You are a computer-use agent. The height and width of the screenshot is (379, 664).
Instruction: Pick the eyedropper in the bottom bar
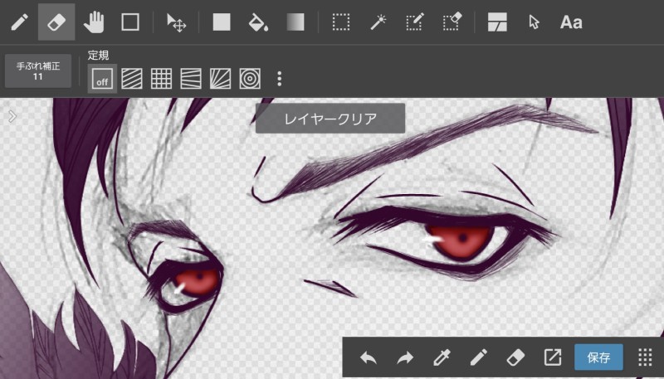coord(442,357)
